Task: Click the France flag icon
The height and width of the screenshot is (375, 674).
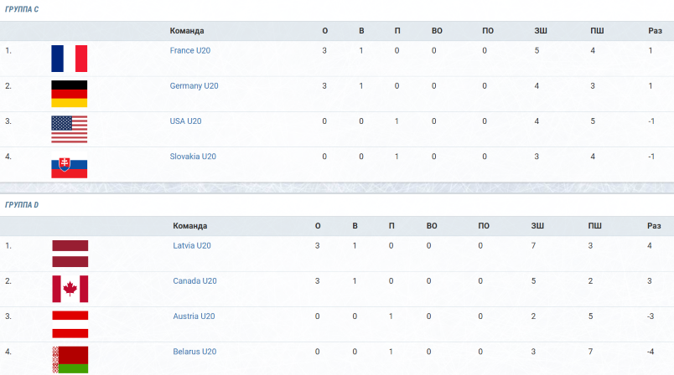Action: tap(70, 59)
